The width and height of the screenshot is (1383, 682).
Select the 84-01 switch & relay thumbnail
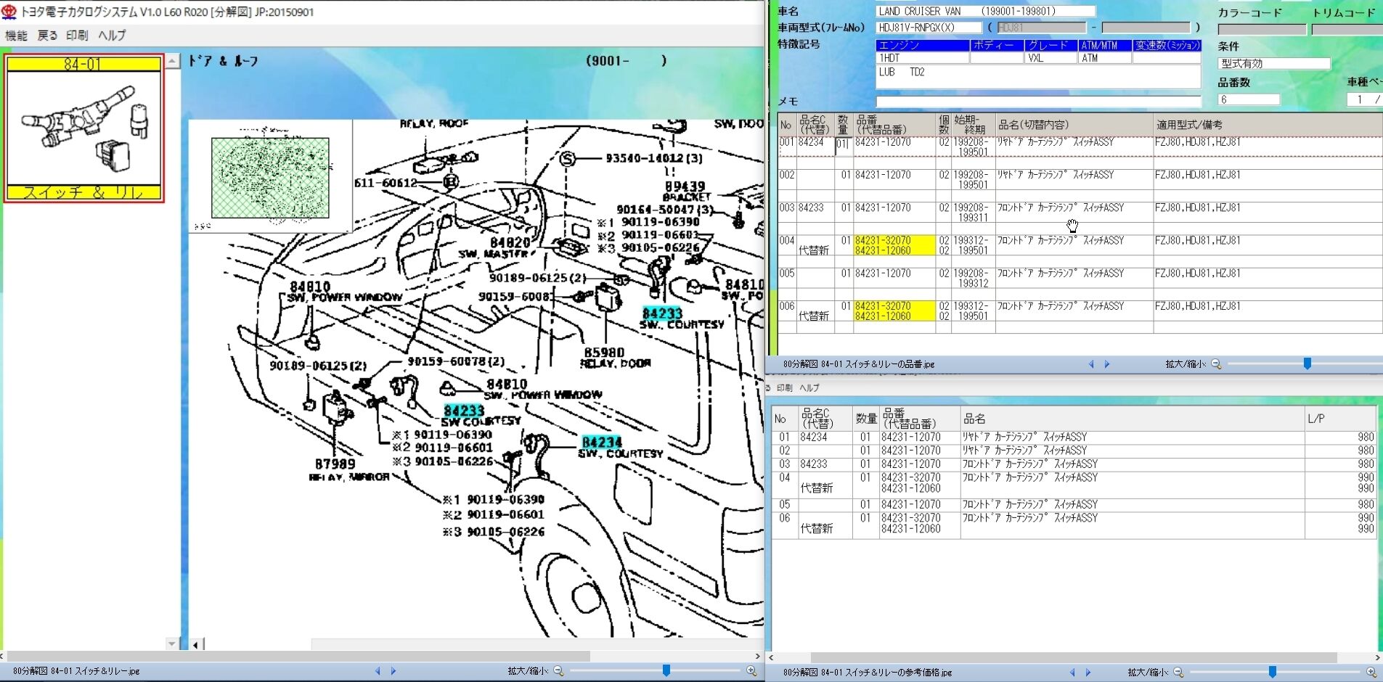(x=83, y=128)
